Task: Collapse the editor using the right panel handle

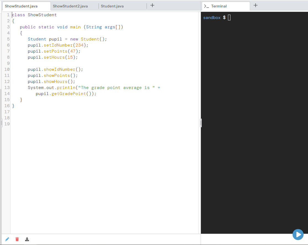Action: pos(201,123)
